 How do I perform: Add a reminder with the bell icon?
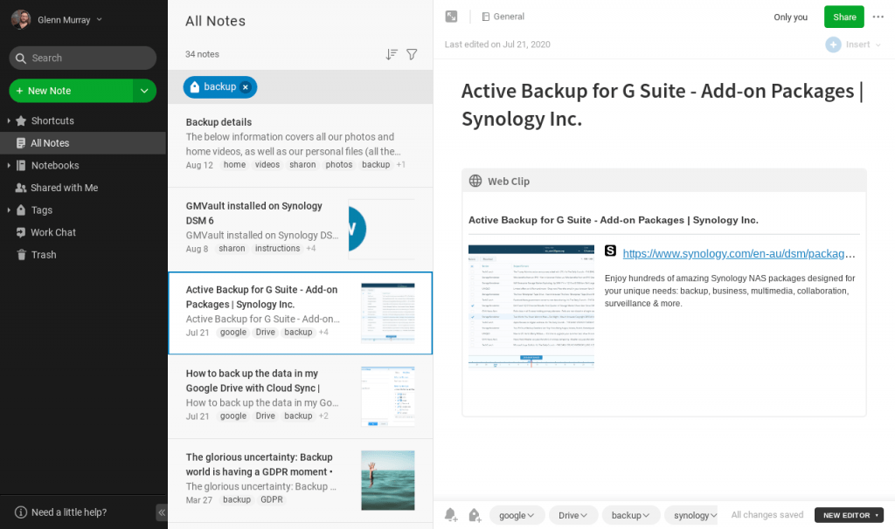pos(451,515)
